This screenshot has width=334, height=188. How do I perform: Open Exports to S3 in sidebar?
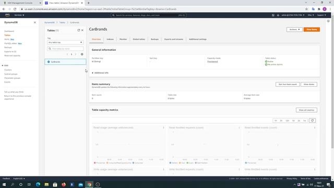pyautogui.click(x=10, y=52)
